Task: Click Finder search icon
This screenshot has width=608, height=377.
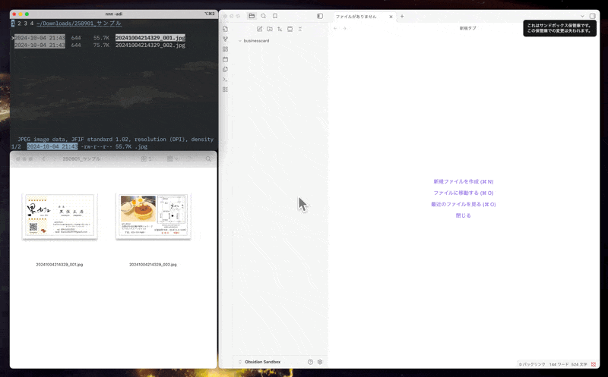Action: pos(208,159)
